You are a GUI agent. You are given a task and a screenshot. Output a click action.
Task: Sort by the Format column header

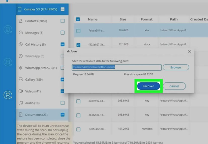click(x=146, y=19)
